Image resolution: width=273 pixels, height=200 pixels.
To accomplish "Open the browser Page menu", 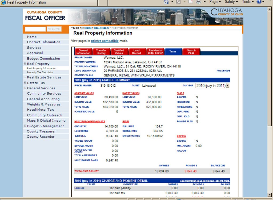I will click(215, 2).
